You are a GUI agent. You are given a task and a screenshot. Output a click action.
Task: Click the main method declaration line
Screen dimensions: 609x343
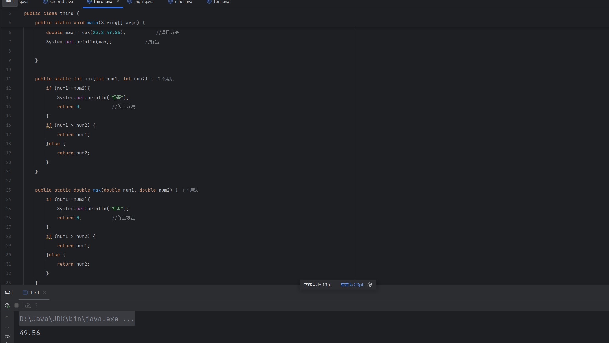click(90, 23)
